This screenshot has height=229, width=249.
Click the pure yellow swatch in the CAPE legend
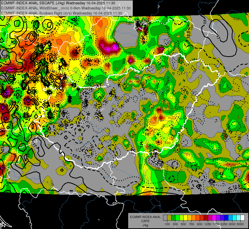pos(185,218)
